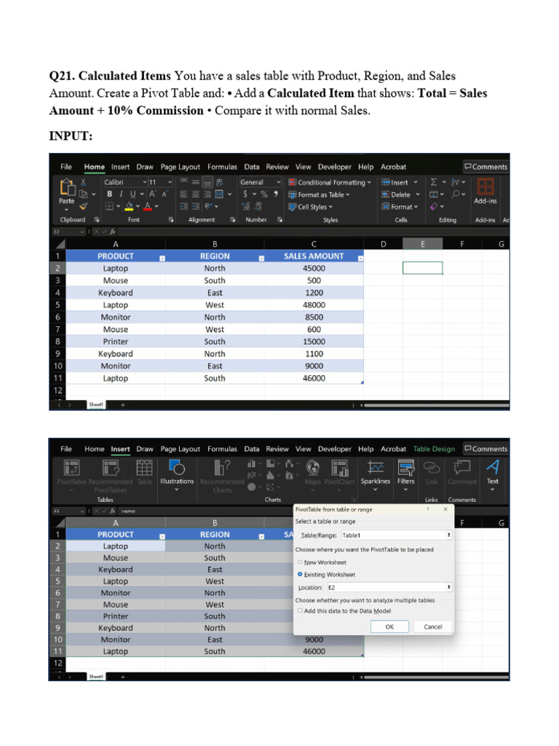Select the New Worksheet radio button
Image resolution: width=559 pixels, height=746 pixels.
300,562
